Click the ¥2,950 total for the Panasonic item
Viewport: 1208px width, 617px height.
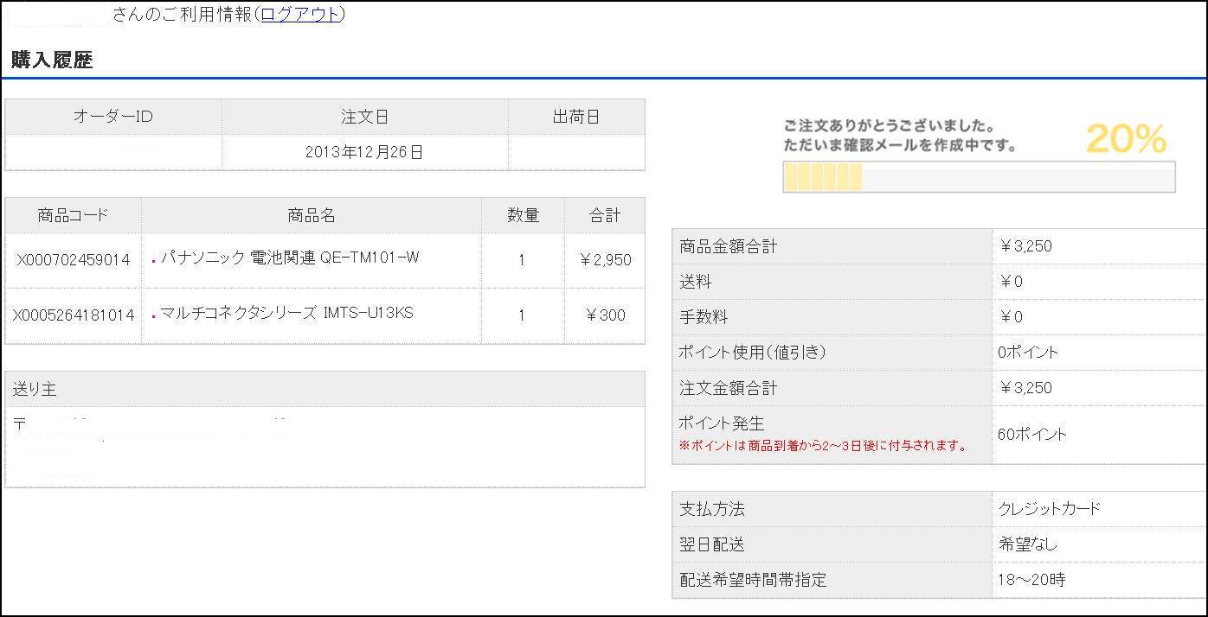[x=606, y=259]
